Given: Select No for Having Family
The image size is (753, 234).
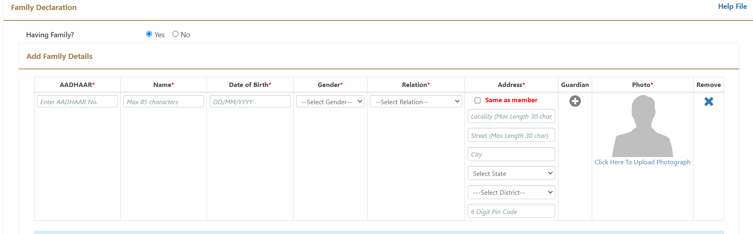Looking at the screenshot, I should (175, 34).
